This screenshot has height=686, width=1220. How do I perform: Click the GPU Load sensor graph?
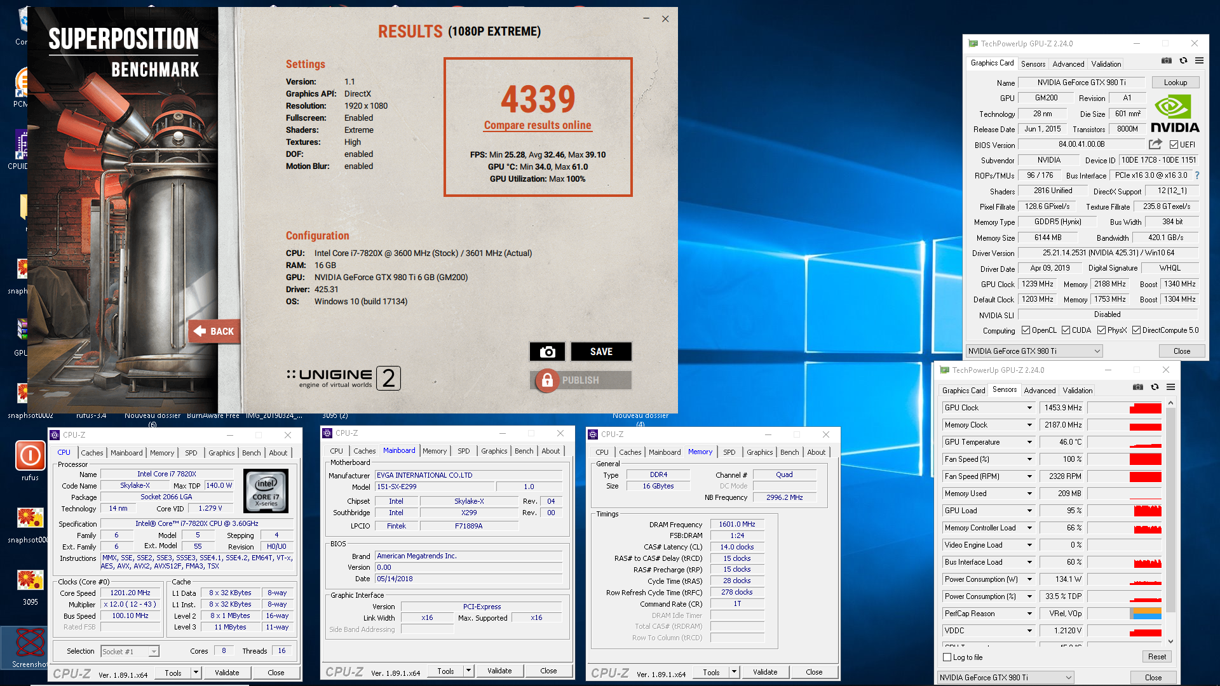click(1125, 511)
